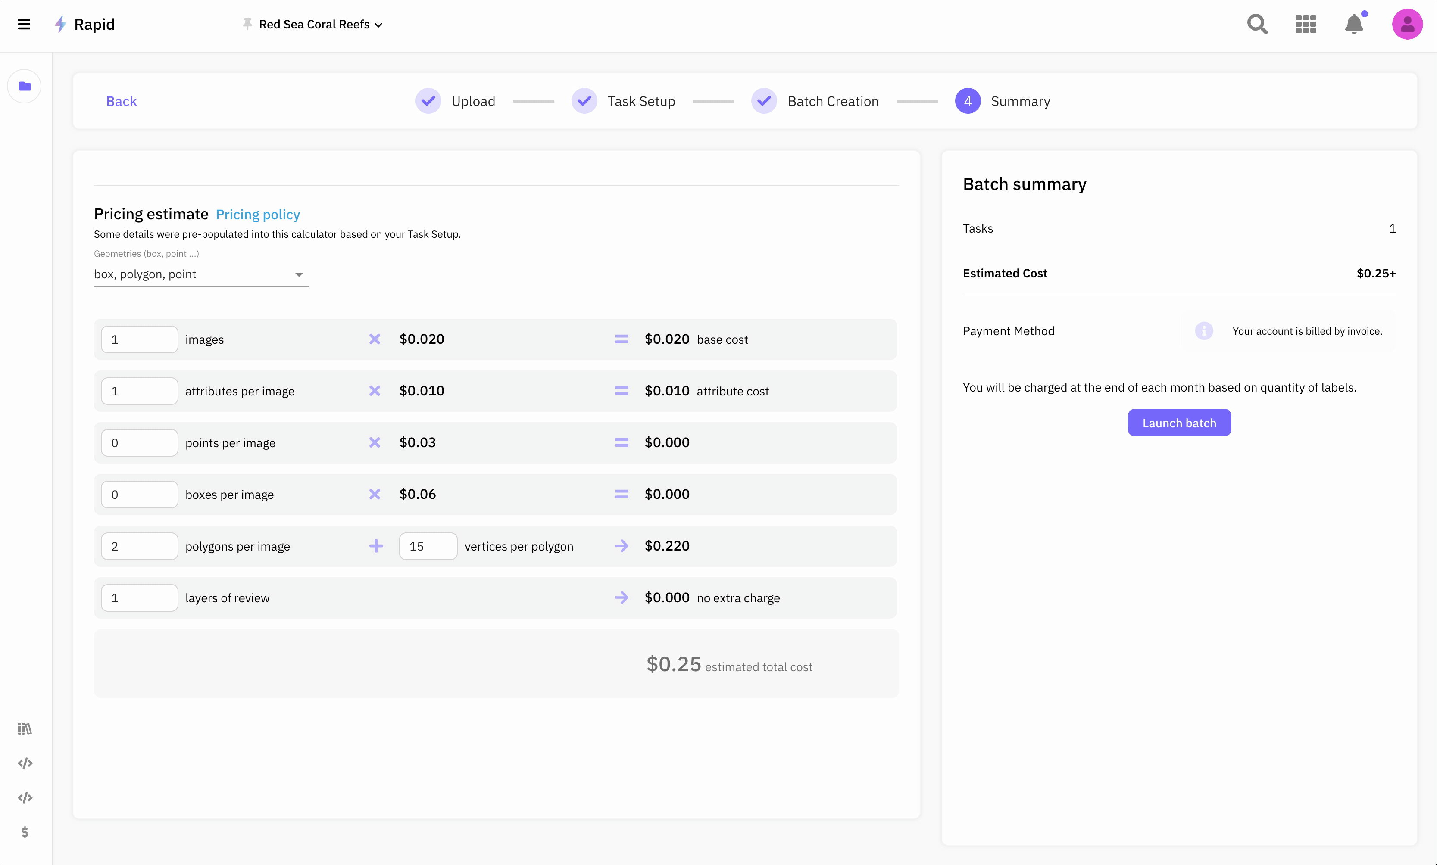Click the upper code brackets sidebar icon
The image size is (1437, 865).
pyautogui.click(x=25, y=763)
